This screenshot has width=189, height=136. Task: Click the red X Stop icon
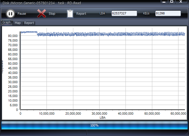(41, 14)
